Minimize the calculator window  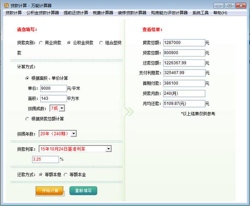pos(219,6)
